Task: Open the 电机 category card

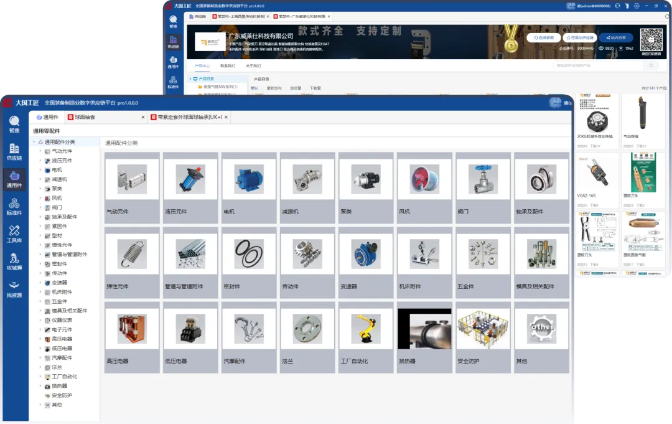Action: point(249,187)
